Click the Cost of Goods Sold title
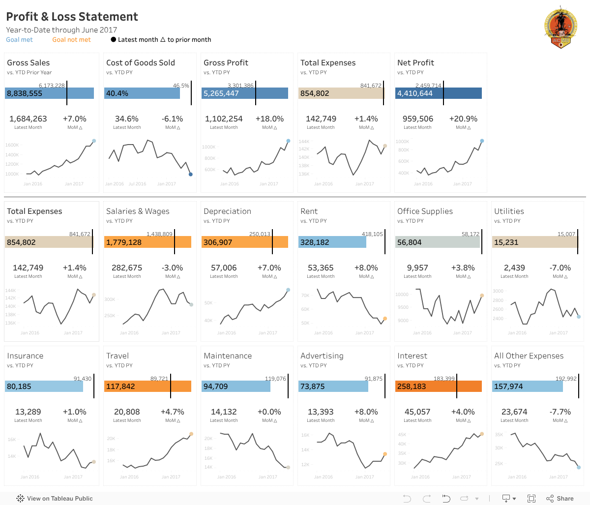 click(x=141, y=63)
